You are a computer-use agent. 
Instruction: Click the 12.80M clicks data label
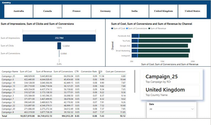66,46
